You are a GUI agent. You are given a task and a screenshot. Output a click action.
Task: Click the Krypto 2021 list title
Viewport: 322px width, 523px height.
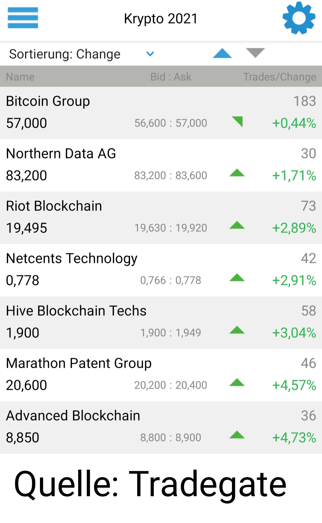pos(161,18)
